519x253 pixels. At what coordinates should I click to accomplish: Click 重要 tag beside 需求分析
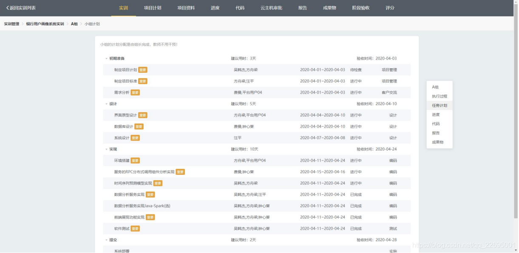tap(135, 92)
